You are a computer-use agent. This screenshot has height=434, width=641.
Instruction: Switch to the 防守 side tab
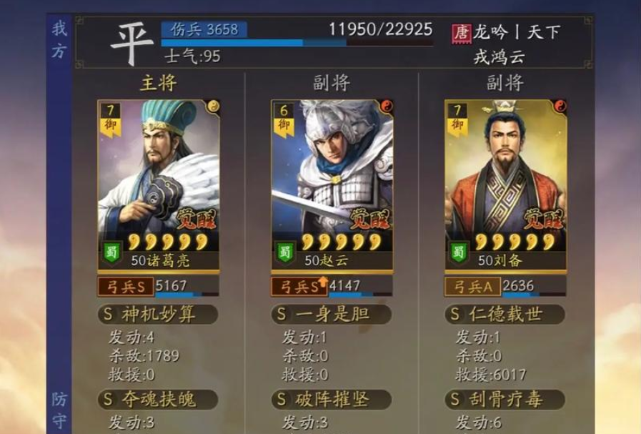[59, 410]
